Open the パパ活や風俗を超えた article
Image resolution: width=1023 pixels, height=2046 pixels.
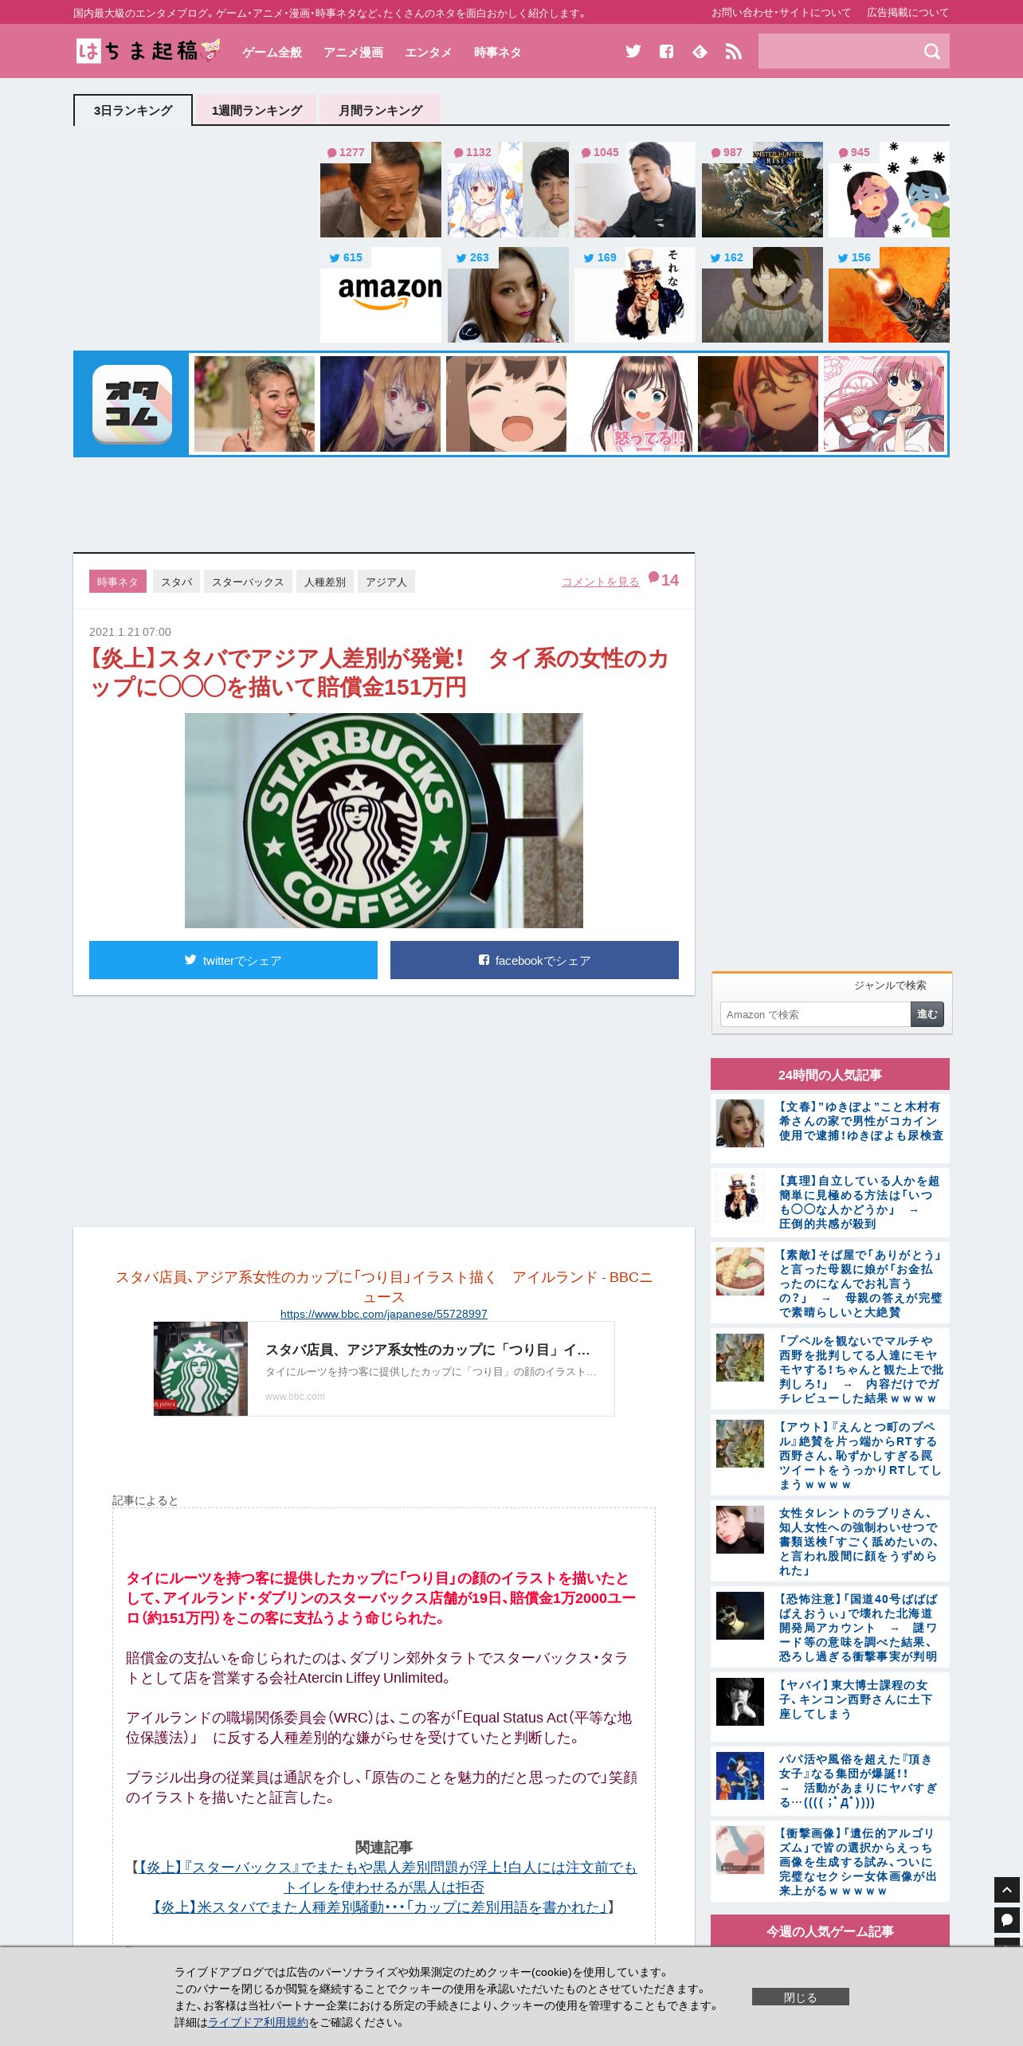pos(830,1781)
